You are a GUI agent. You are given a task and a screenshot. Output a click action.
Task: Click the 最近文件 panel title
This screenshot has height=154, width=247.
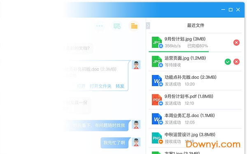coord(196,26)
